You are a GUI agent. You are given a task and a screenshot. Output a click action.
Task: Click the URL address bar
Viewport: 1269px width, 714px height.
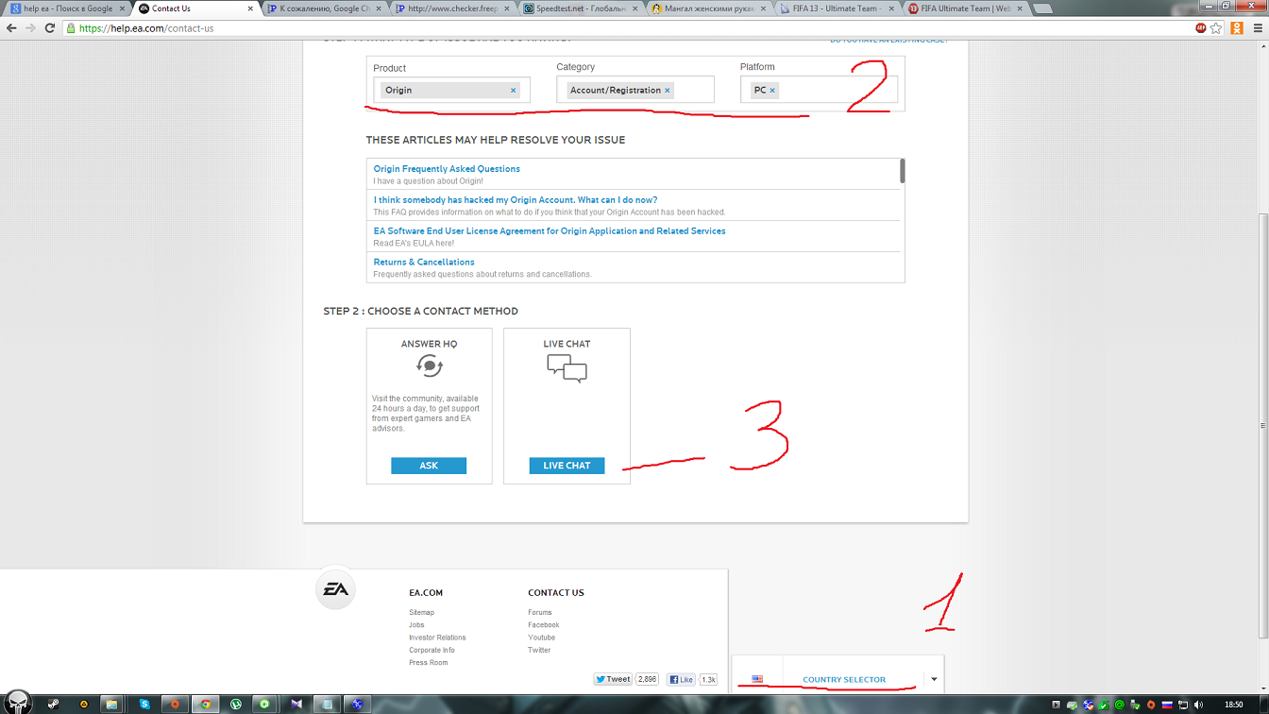628,28
